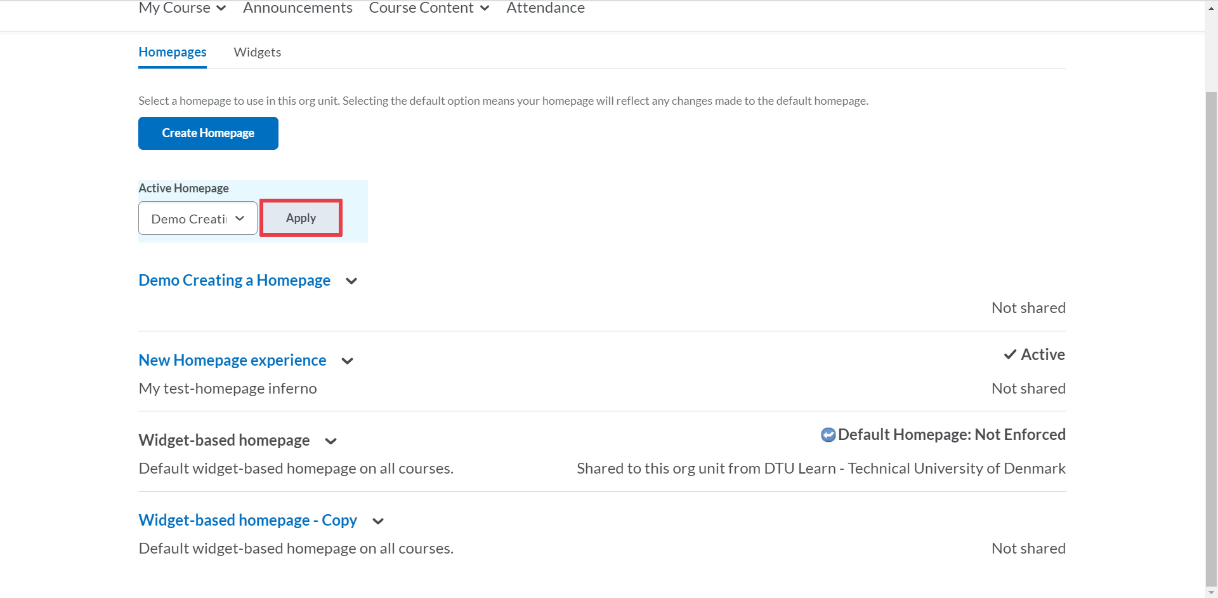Expand actions chevron beside New Homepage experience

[347, 361]
